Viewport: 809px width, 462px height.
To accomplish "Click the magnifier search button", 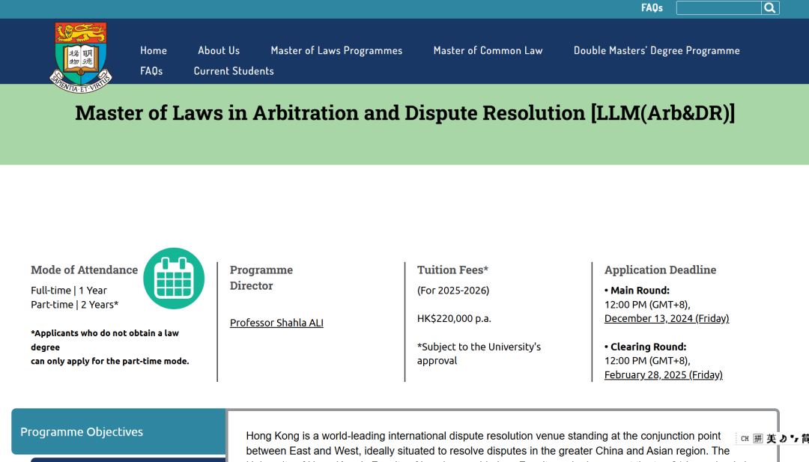I will click(770, 8).
